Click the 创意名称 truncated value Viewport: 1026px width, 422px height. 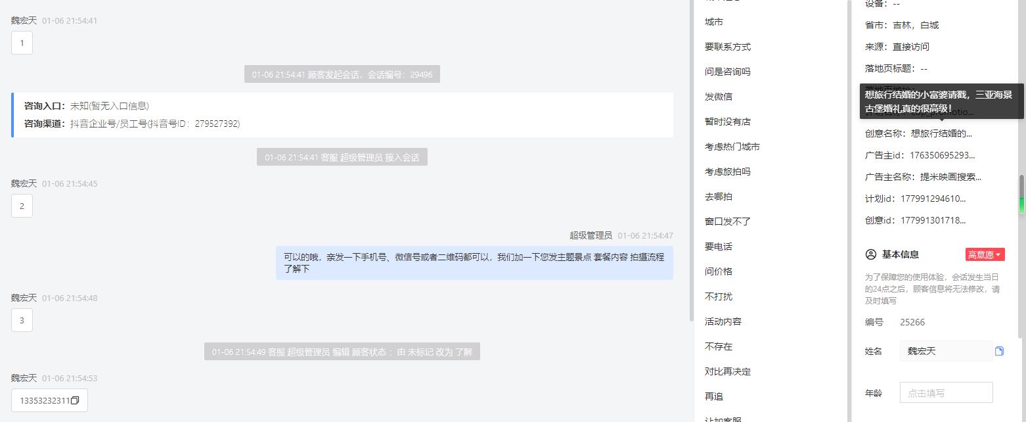tap(941, 133)
